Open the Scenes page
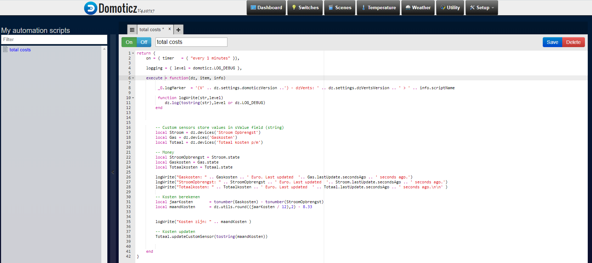This screenshot has width=592, height=263. point(340,8)
